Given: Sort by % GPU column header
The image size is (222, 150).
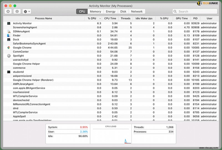Looking at the screenshot, I should [x=164, y=18].
